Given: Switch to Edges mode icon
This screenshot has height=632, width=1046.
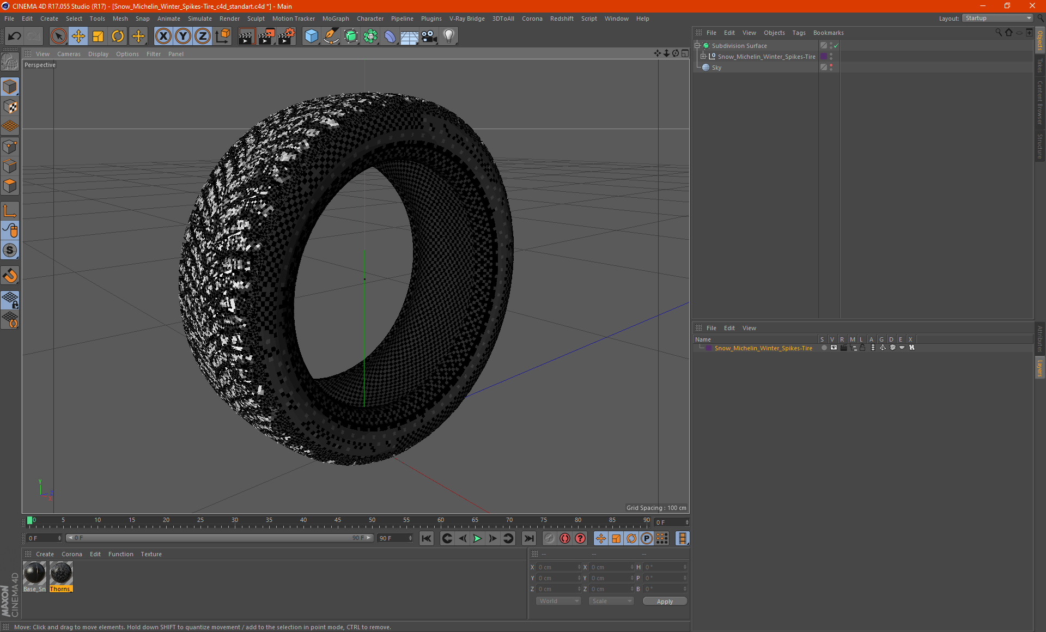Looking at the screenshot, I should 10,166.
